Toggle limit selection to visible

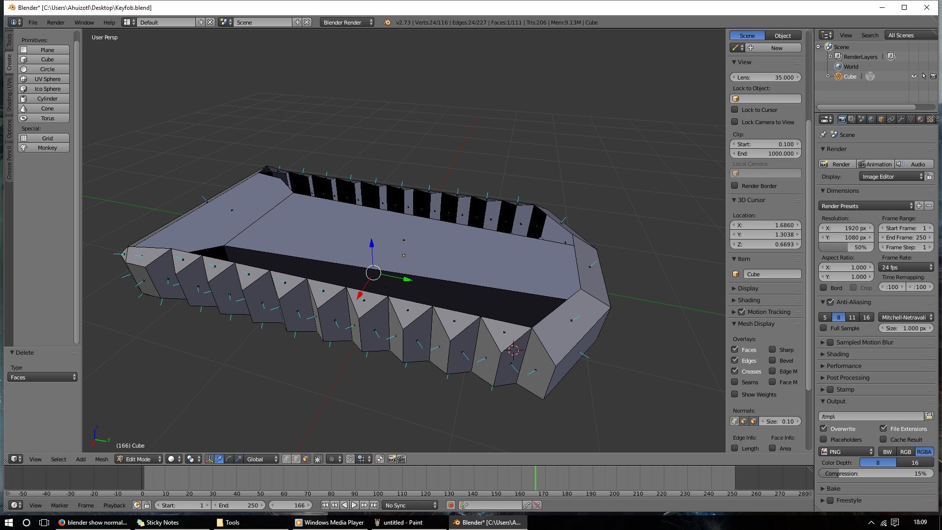[x=318, y=459]
